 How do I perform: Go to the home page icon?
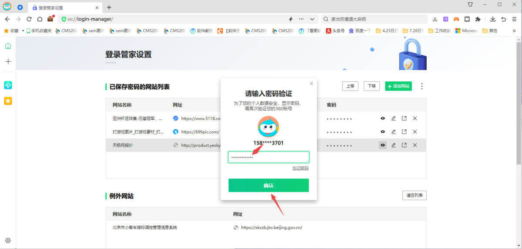(x=40, y=19)
